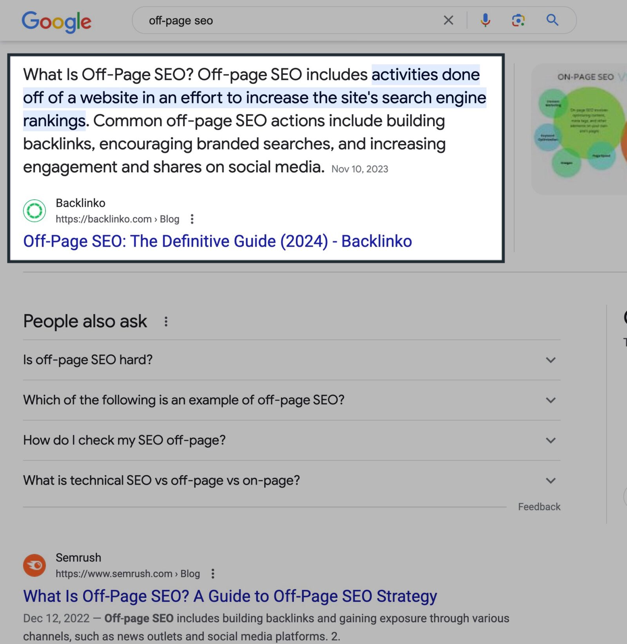Open Google Lens image search
This screenshot has height=644, width=627.
pos(518,20)
